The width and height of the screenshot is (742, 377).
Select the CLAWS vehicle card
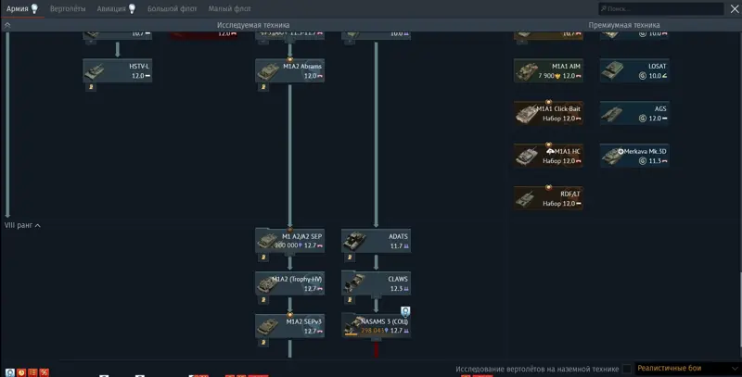(x=376, y=283)
